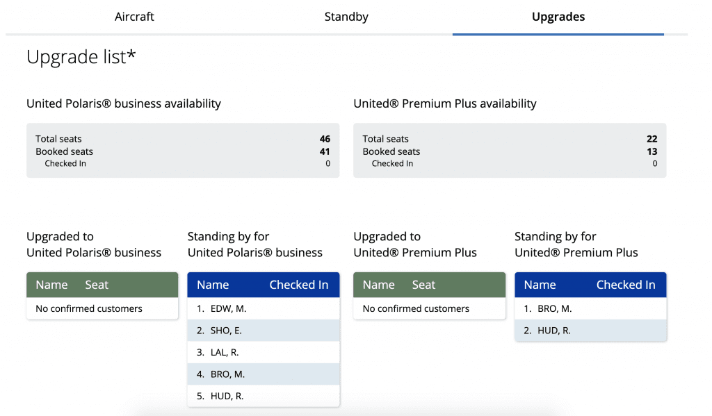Click Checked In header in Premium Plus standby table
The image size is (712, 416).
click(626, 285)
